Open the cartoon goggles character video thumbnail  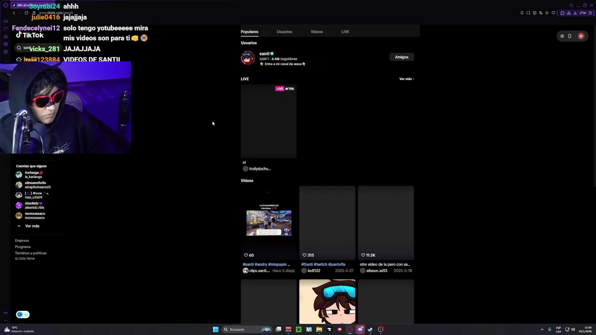coord(327,301)
